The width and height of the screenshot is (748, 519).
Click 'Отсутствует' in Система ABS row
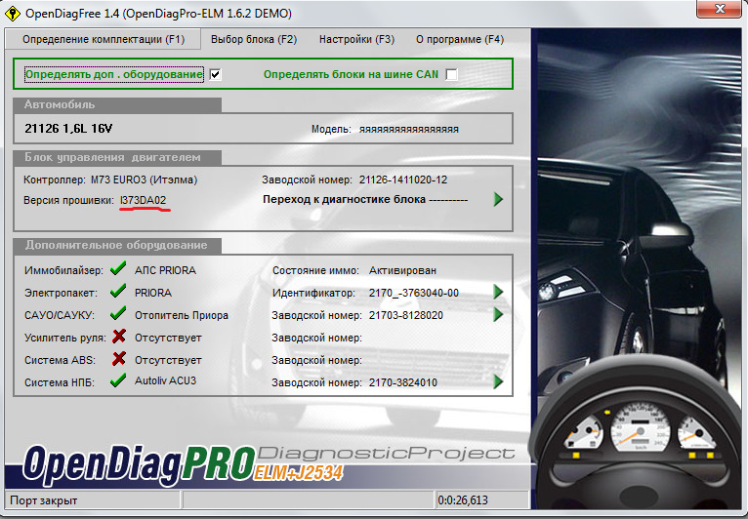tap(168, 360)
